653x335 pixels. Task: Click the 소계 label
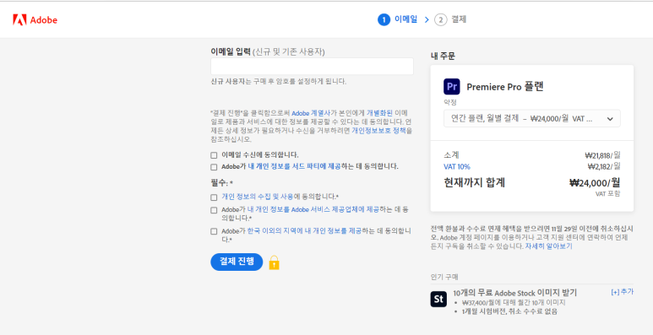[x=451, y=155]
